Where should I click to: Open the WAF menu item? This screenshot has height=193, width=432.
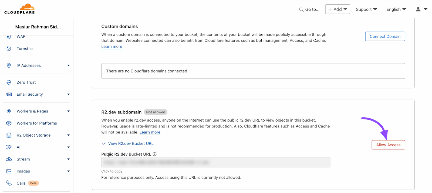coord(21,37)
